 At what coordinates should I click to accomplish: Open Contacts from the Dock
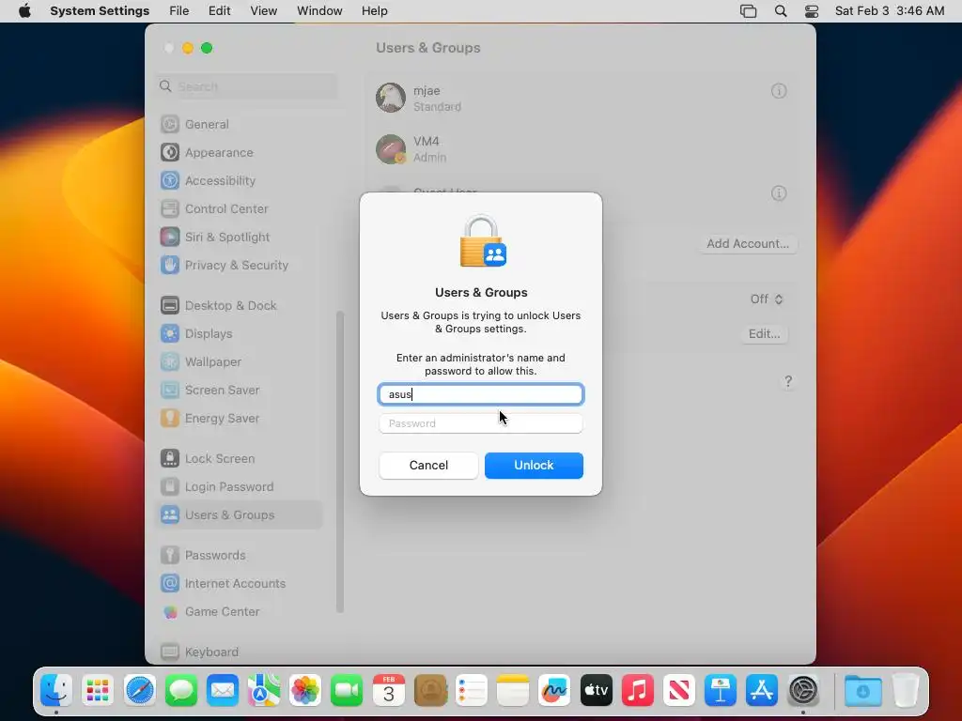(x=430, y=691)
